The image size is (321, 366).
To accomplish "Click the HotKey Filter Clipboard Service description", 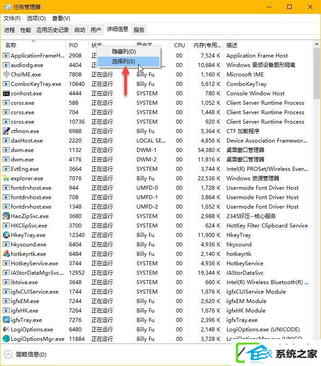I will [267, 225].
